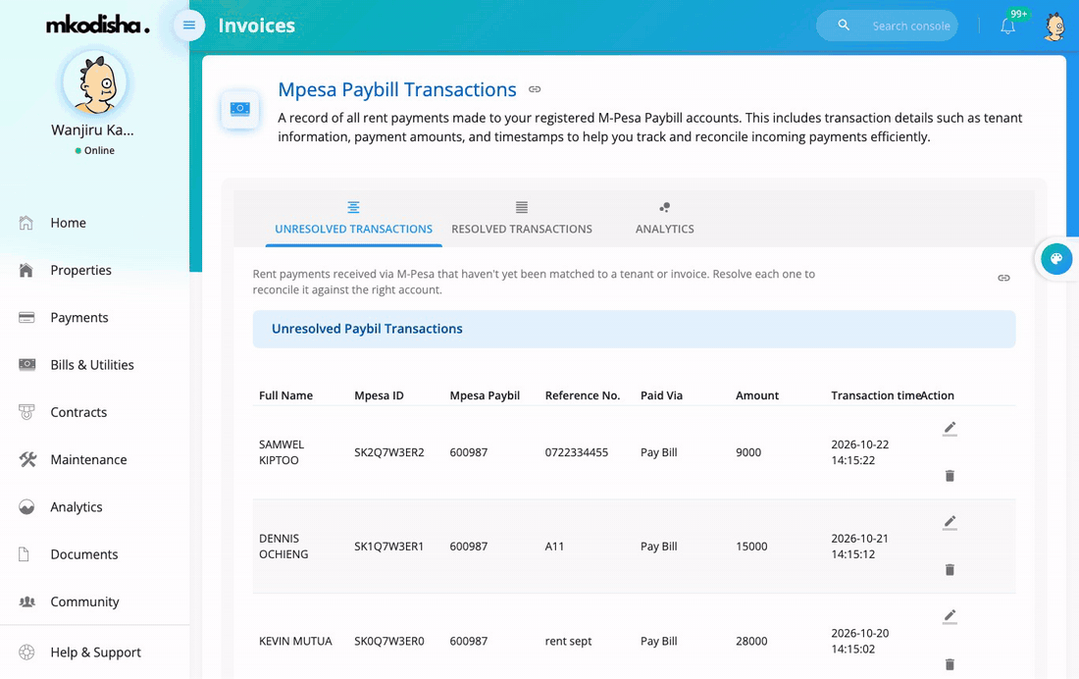The image size is (1079, 679).
Task: Switch to Resolved Transactions tab
Action: pyautogui.click(x=522, y=218)
